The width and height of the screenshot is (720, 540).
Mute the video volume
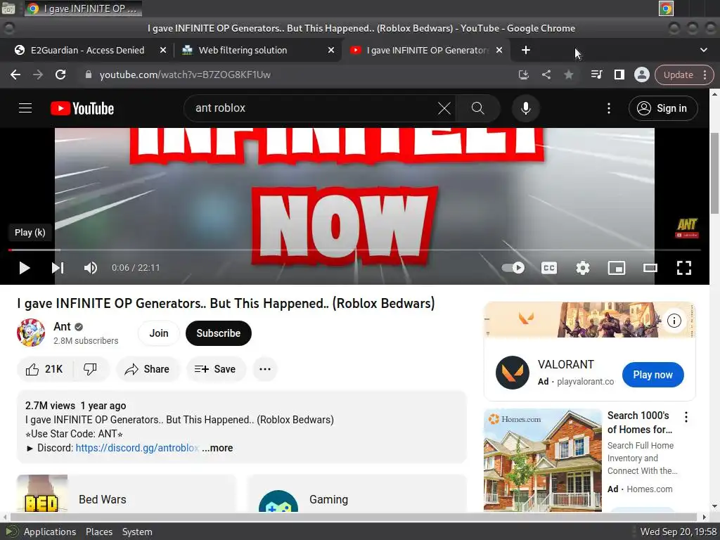point(91,268)
